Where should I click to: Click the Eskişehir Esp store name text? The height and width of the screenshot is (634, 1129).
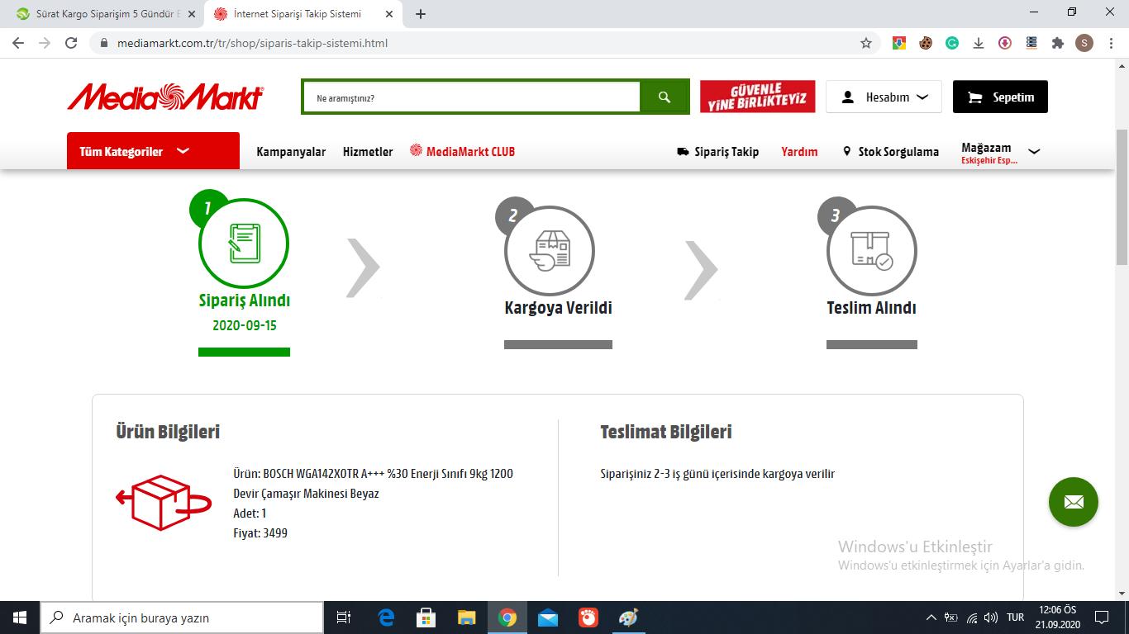[989, 161]
